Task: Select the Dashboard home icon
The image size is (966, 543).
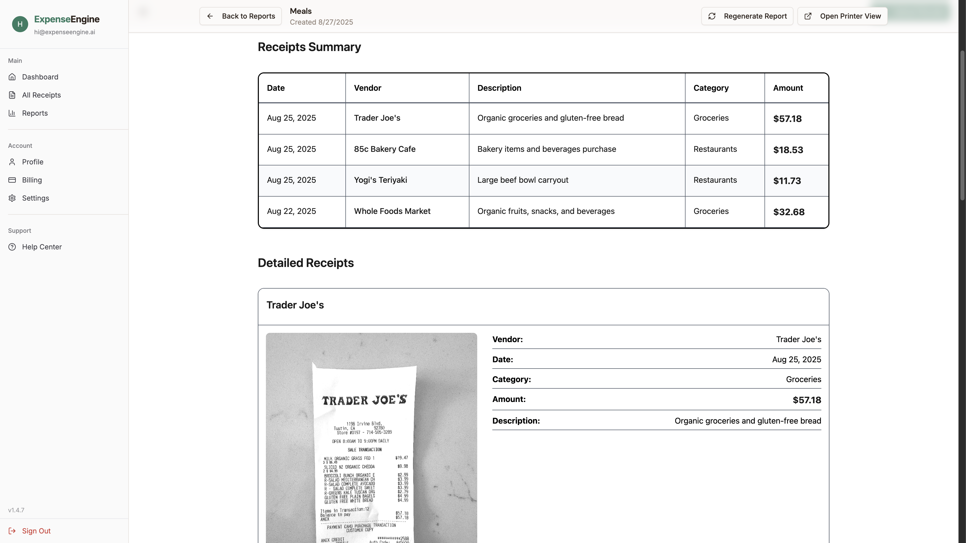Action: (x=12, y=77)
